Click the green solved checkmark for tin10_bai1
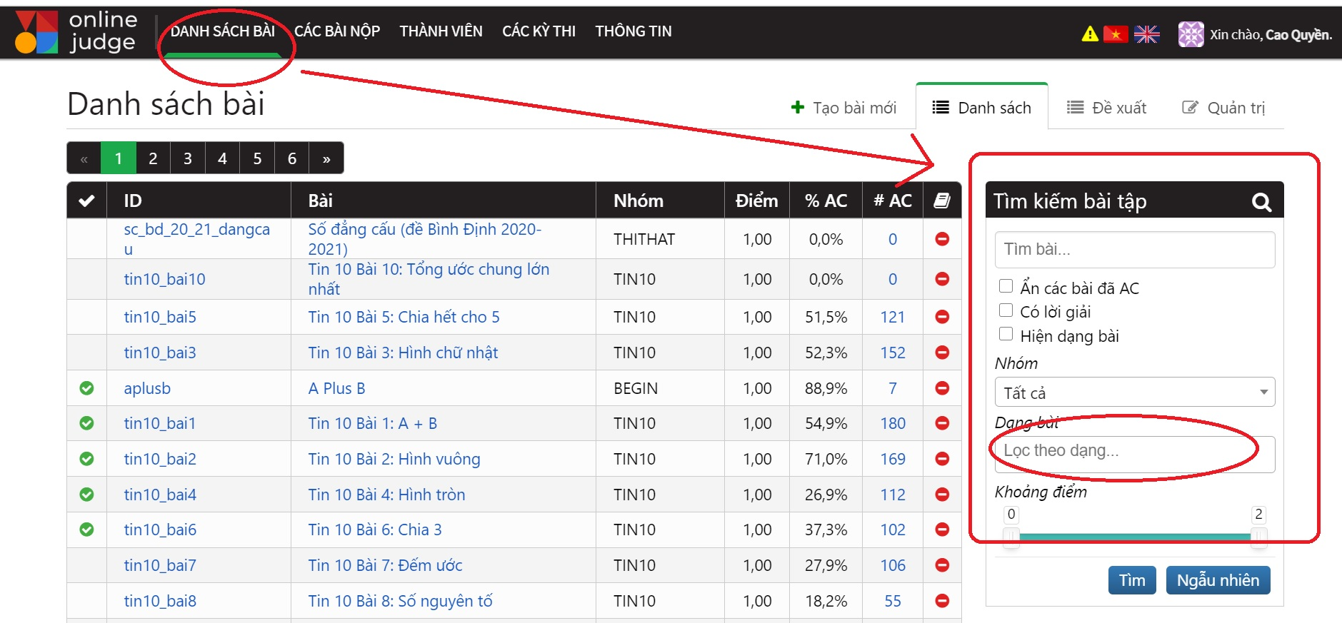The height and width of the screenshot is (623, 1342). [x=86, y=423]
